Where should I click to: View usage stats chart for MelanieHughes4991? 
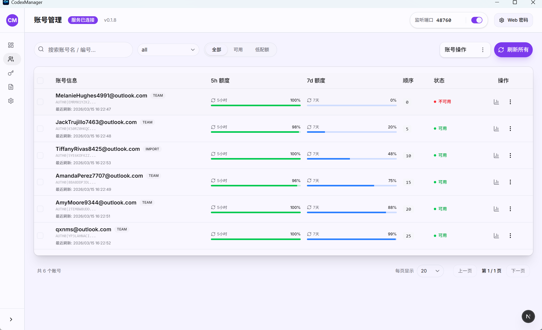pos(496,102)
